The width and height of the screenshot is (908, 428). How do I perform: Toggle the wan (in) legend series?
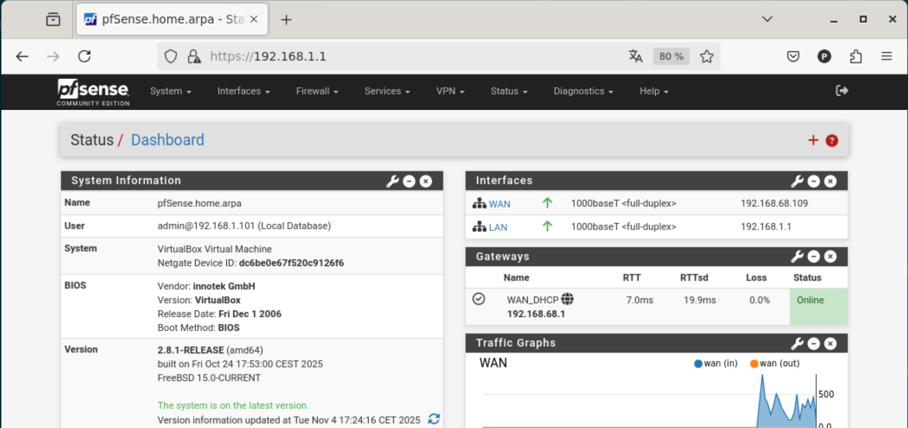point(716,363)
